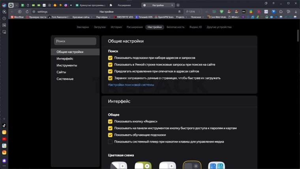Uncheck 'Показывать кнопку «Яндекс»' checkbox
Viewport: 300px width, 169px height.
[111, 122]
